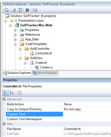Click the CodeTemplates folder icon
Screen dimensions: 111x137
pyautogui.click(x=22, y=44)
